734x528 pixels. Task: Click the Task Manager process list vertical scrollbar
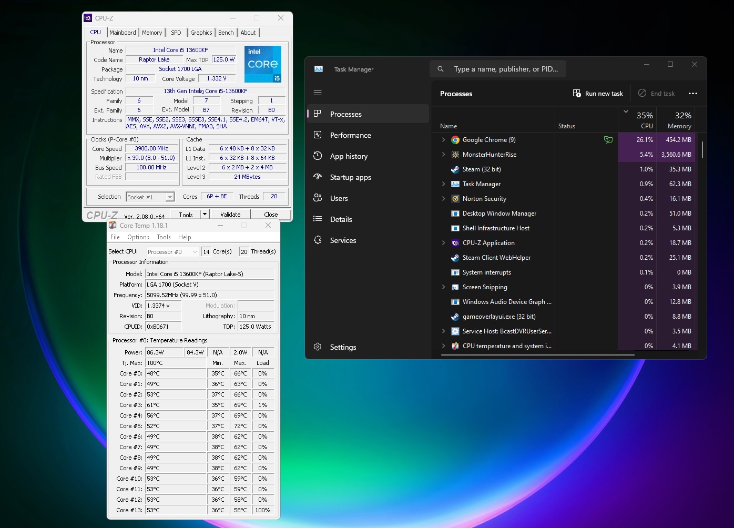[702, 150]
